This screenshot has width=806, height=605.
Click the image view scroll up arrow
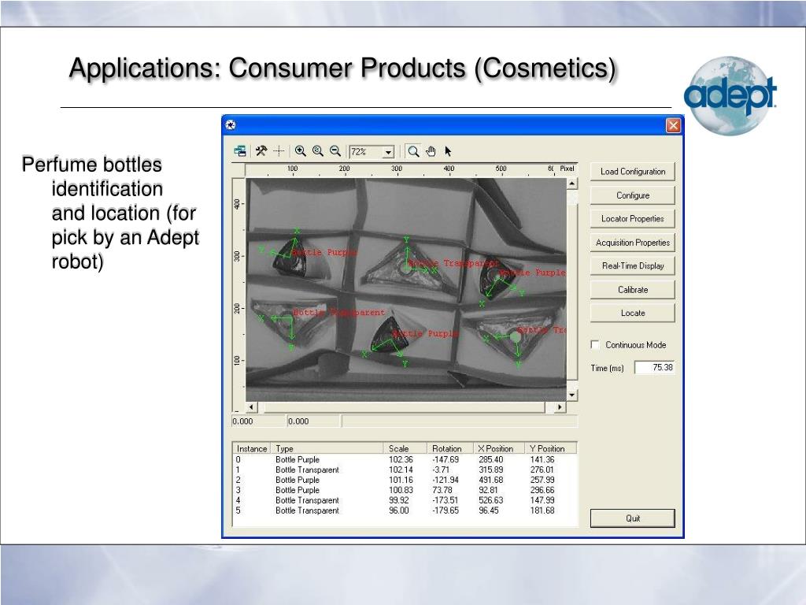click(x=572, y=184)
